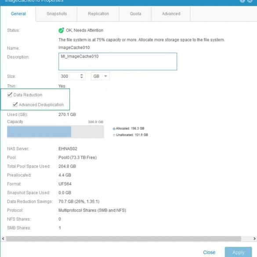The image size is (257, 257).
Task: Click the horizontal scrollbar right arrow
Action: click(254, 239)
